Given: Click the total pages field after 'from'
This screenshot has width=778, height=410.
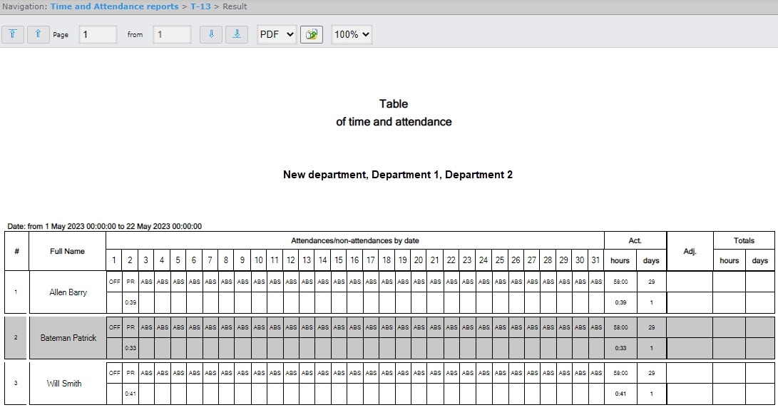Looking at the screenshot, I should [172, 34].
